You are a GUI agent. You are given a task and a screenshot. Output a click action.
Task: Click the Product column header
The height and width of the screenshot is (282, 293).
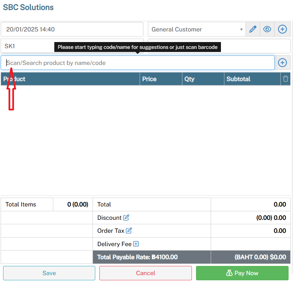click(14, 79)
